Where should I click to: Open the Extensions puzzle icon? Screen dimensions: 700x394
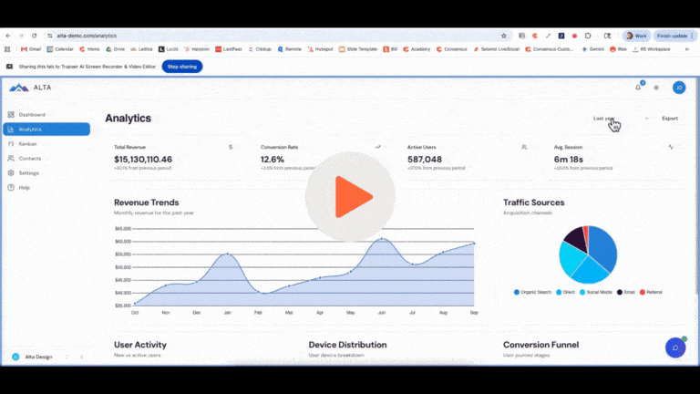[x=588, y=36]
